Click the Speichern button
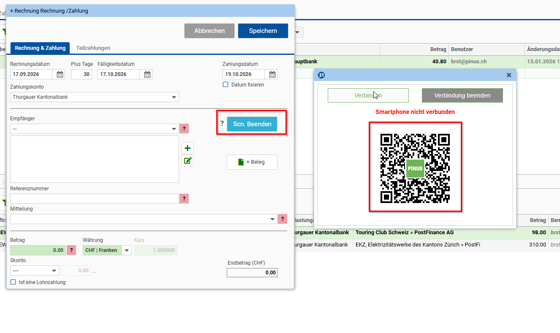This screenshot has width=560, height=333. [263, 31]
